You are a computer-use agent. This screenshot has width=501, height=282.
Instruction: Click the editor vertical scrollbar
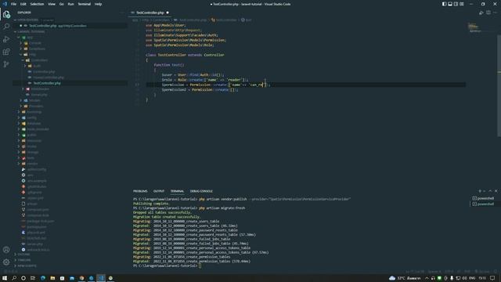(499, 85)
